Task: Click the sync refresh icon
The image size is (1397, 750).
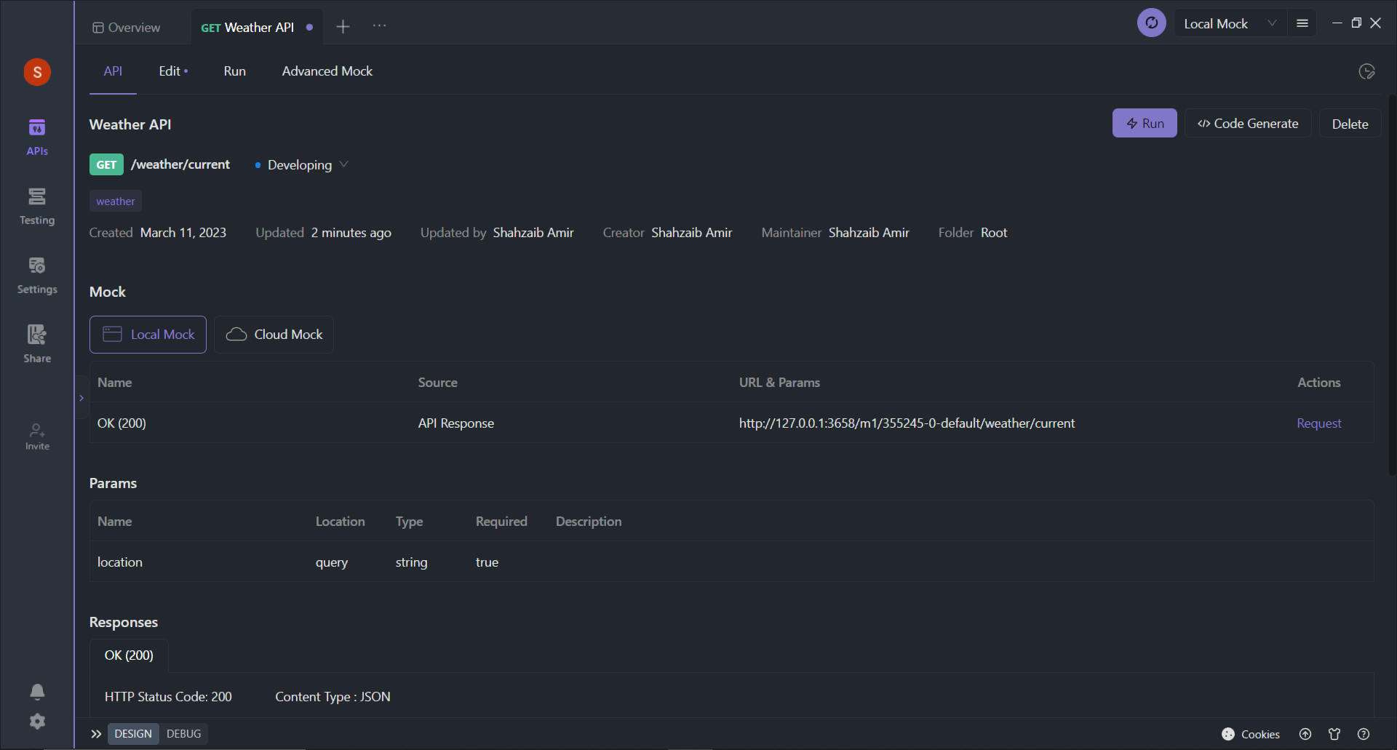Action: pyautogui.click(x=1151, y=23)
